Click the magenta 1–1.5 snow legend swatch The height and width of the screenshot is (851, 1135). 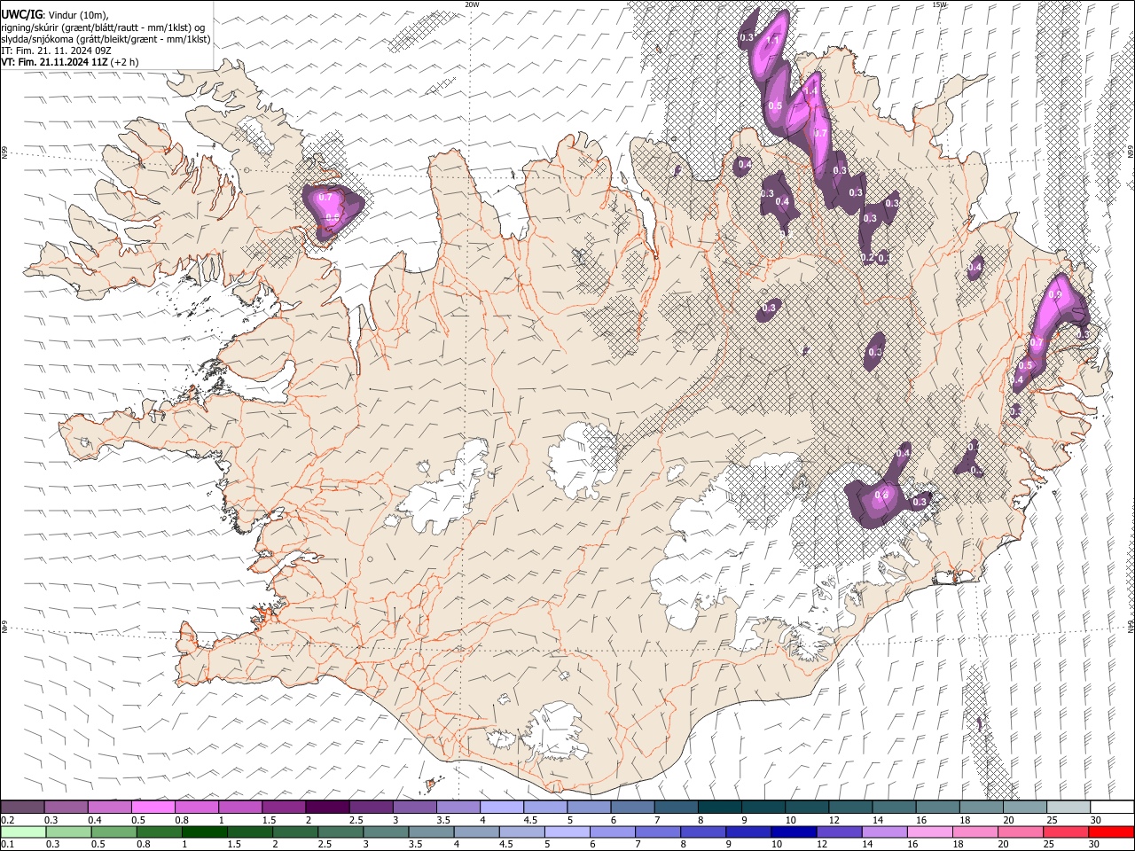point(240,807)
